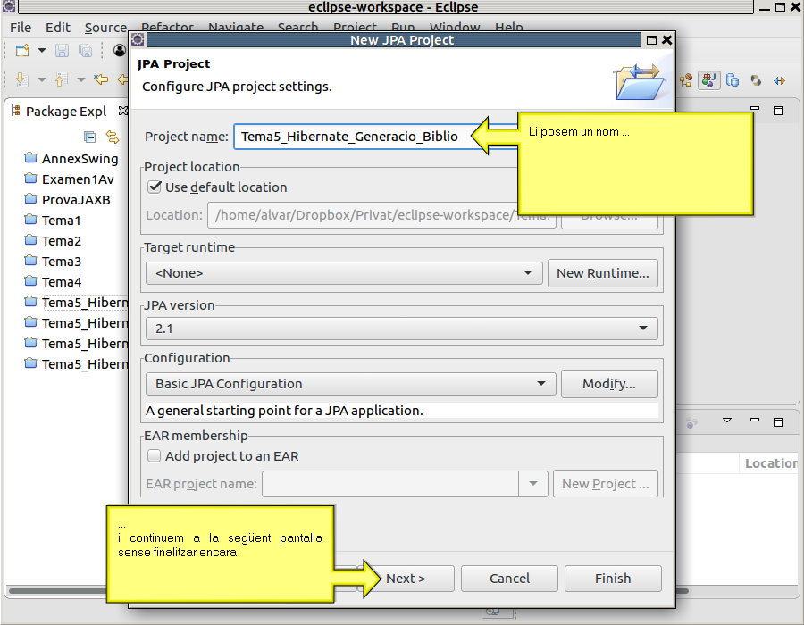Open the Database Development perspective icon
Viewport: 804px width, 625px height.
pyautogui.click(x=733, y=80)
